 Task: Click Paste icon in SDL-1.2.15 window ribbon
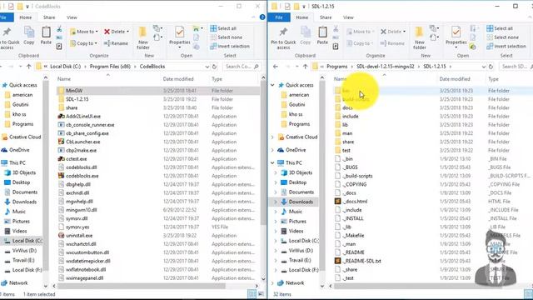point(322,36)
